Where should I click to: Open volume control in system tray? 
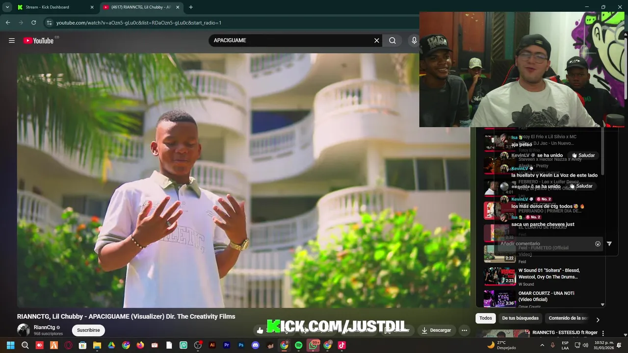(x=585, y=345)
